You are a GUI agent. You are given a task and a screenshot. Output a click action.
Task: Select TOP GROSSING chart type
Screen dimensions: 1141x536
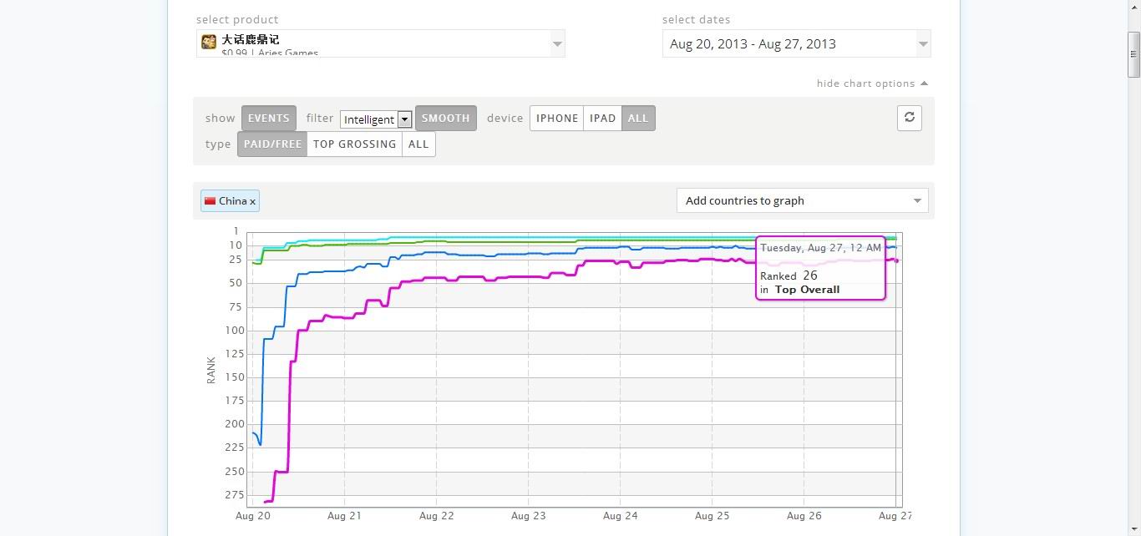[x=354, y=144]
